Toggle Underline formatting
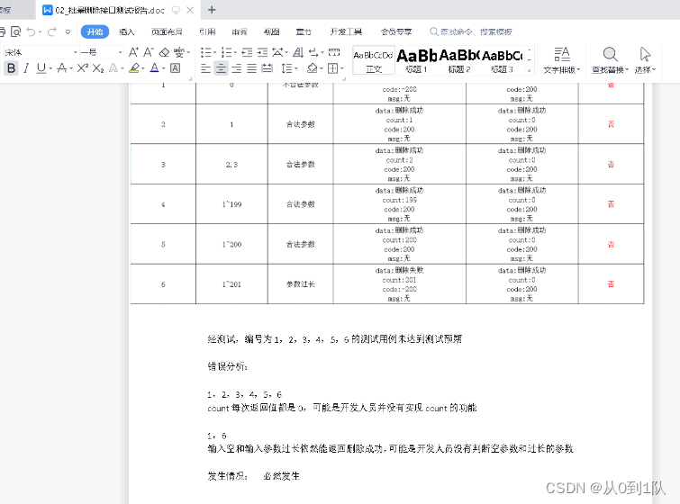680x504 pixels. click(x=41, y=68)
